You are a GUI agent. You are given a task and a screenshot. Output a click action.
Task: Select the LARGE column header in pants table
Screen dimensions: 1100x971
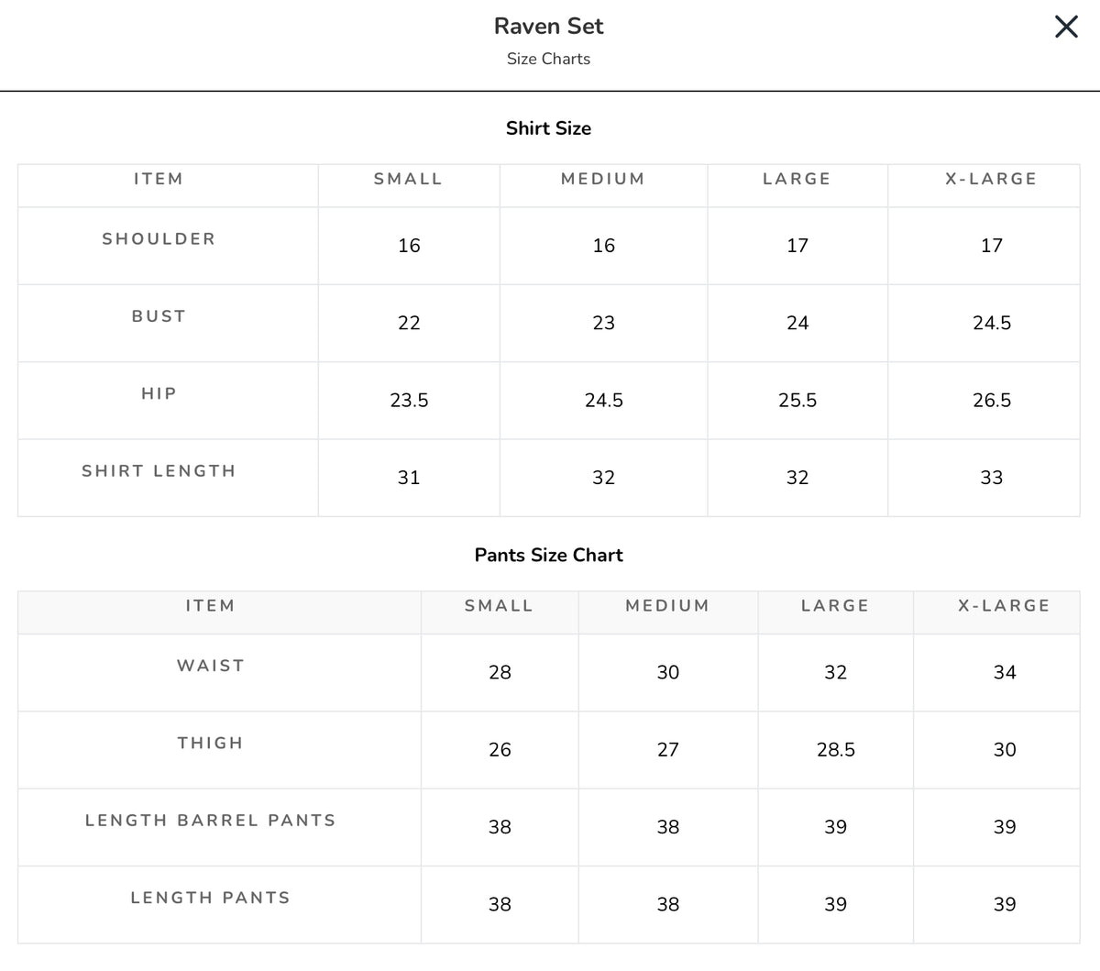point(835,605)
